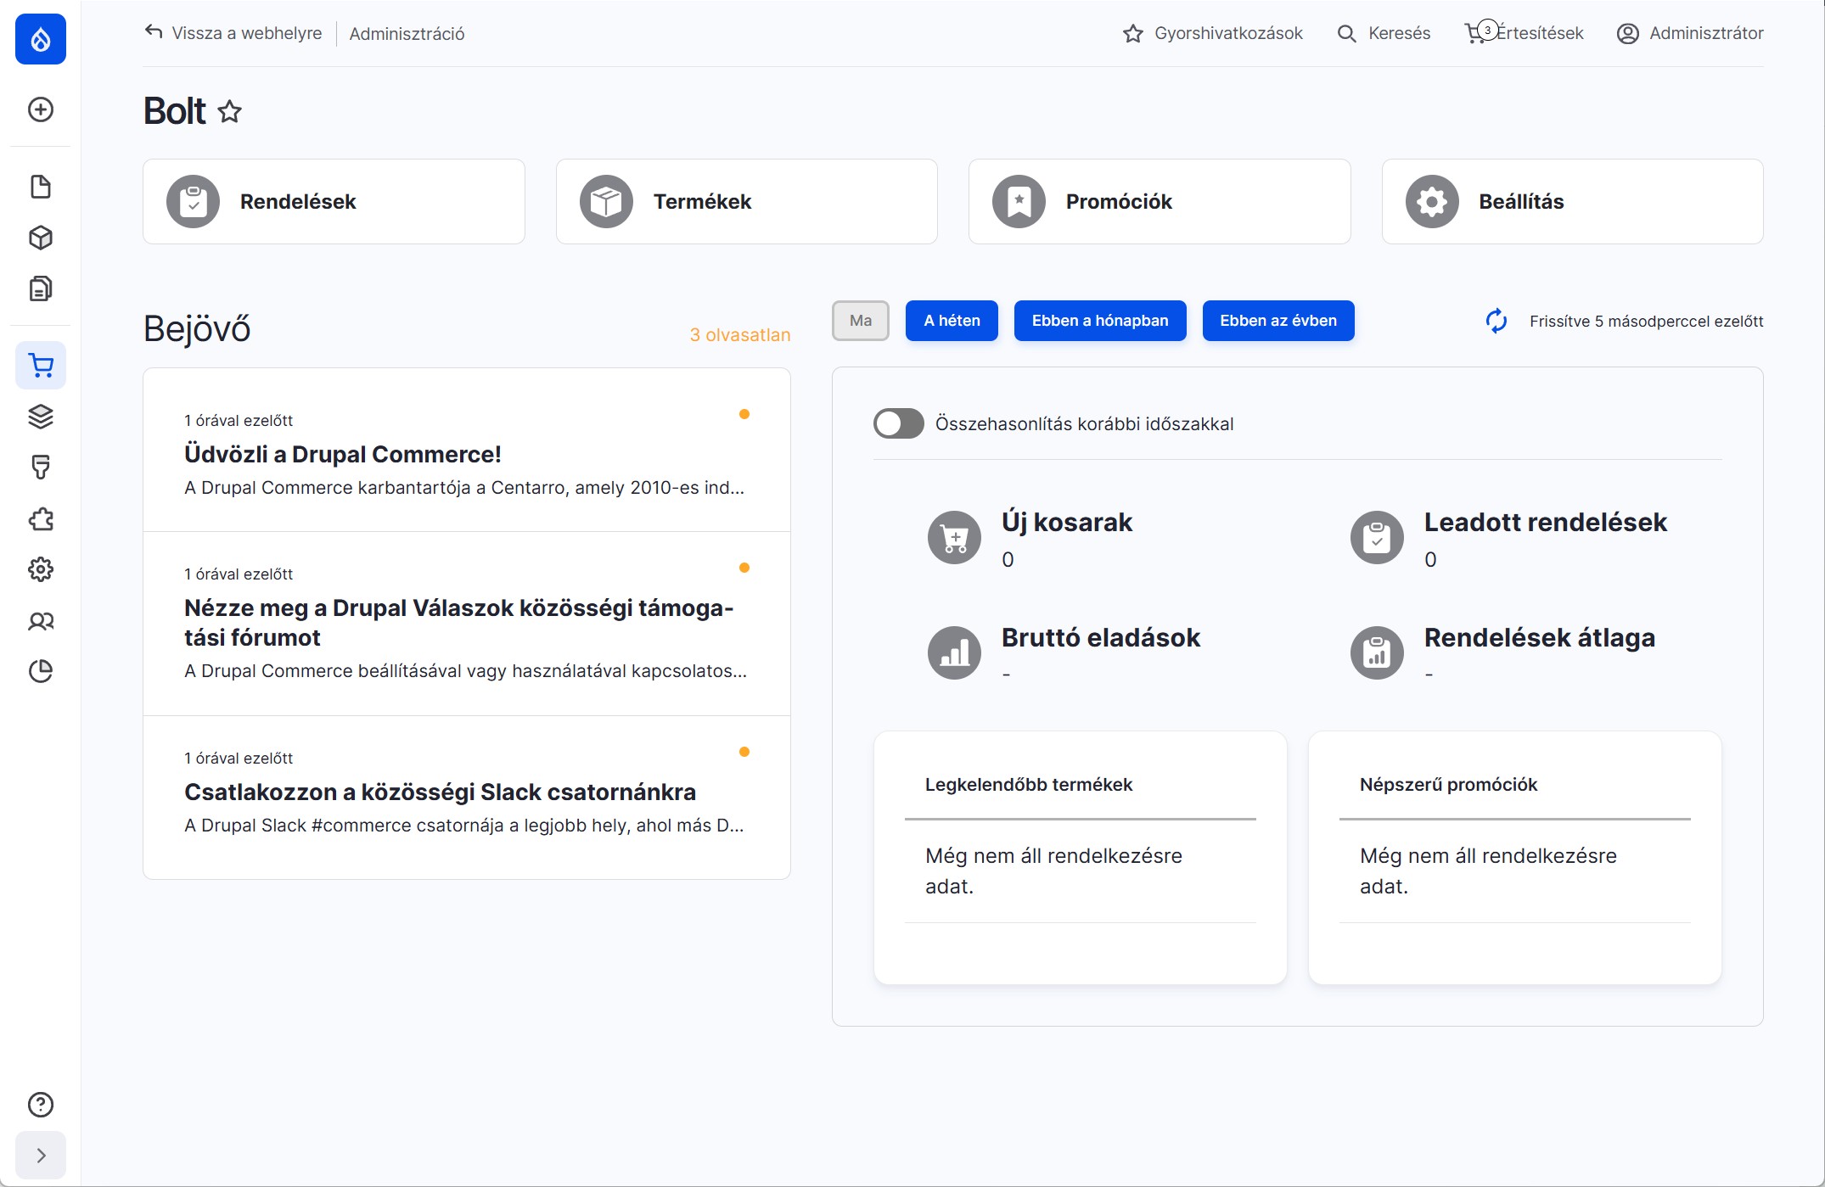Click Frissítve 5 másodperccel ezelőtt text
Screen dimensions: 1825x1187
point(1646,322)
